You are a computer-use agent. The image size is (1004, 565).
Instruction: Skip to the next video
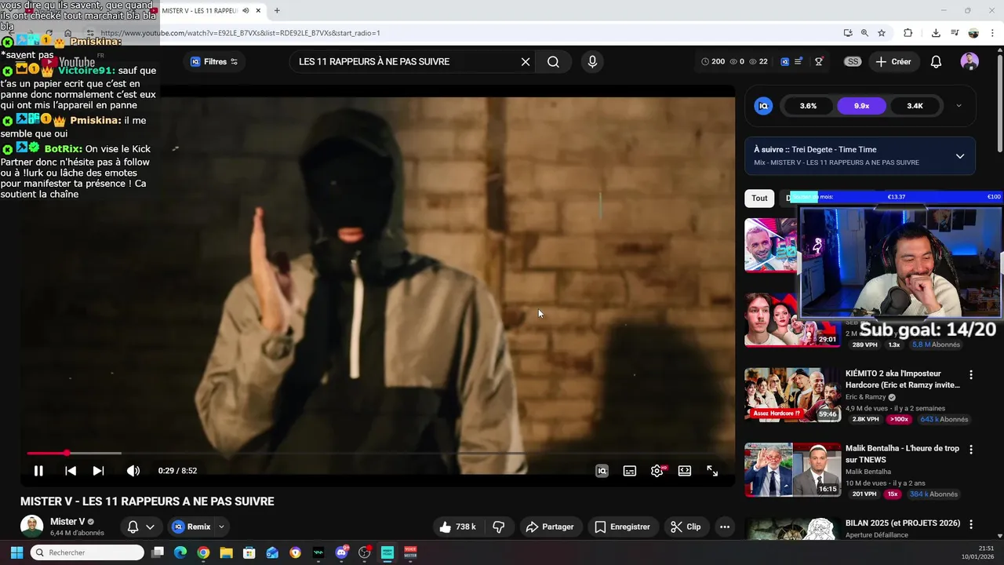pyautogui.click(x=98, y=471)
